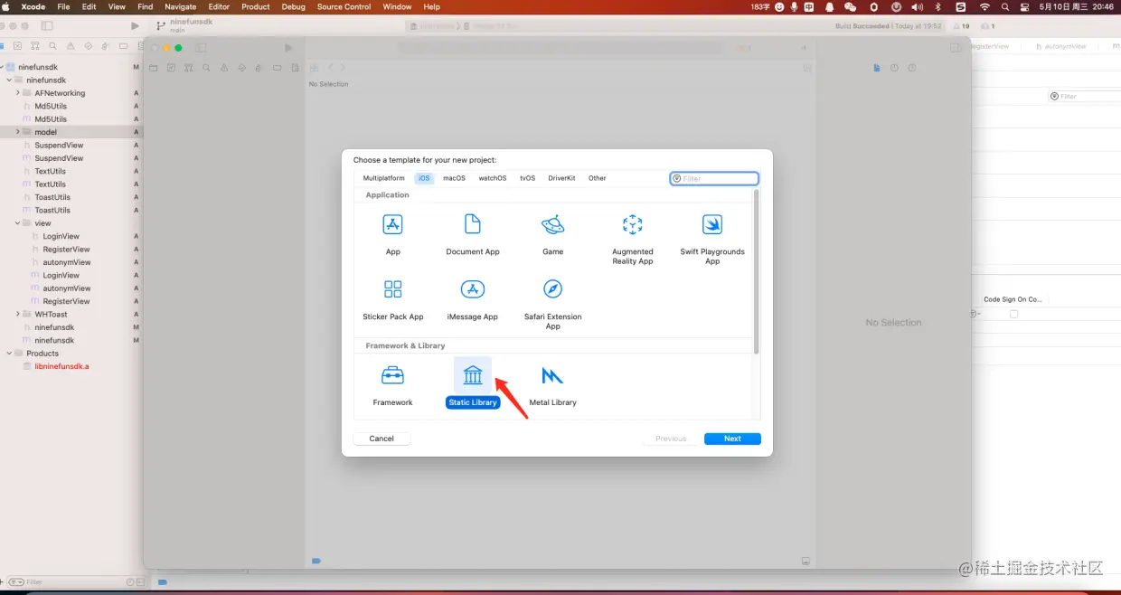The image size is (1121, 595).
Task: Collapse the view group
Action: tap(17, 223)
